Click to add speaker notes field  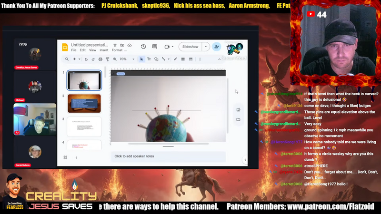[x=168, y=156]
